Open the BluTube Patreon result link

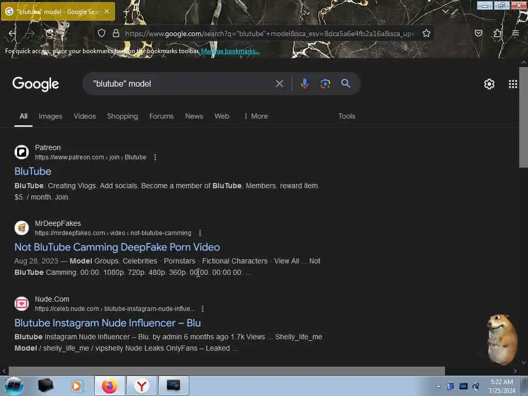click(x=33, y=171)
